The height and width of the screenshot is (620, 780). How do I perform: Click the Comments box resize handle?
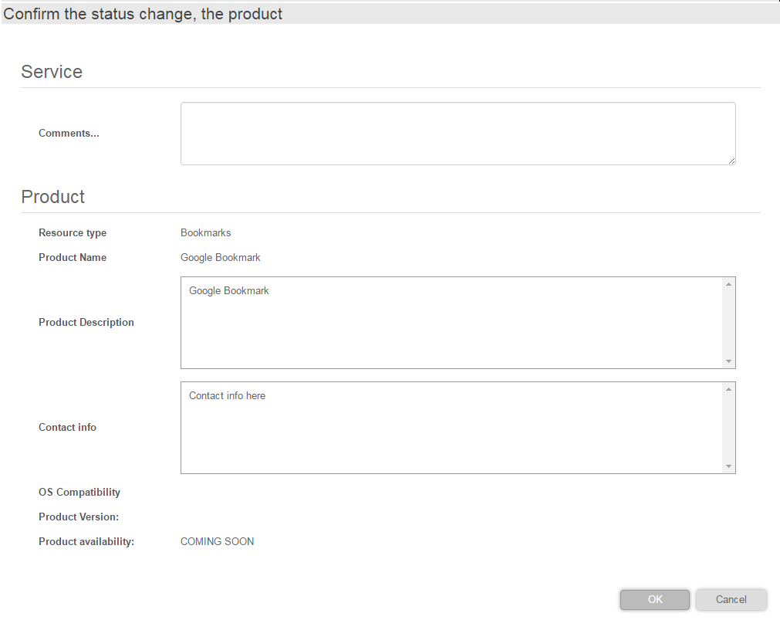pyautogui.click(x=731, y=161)
